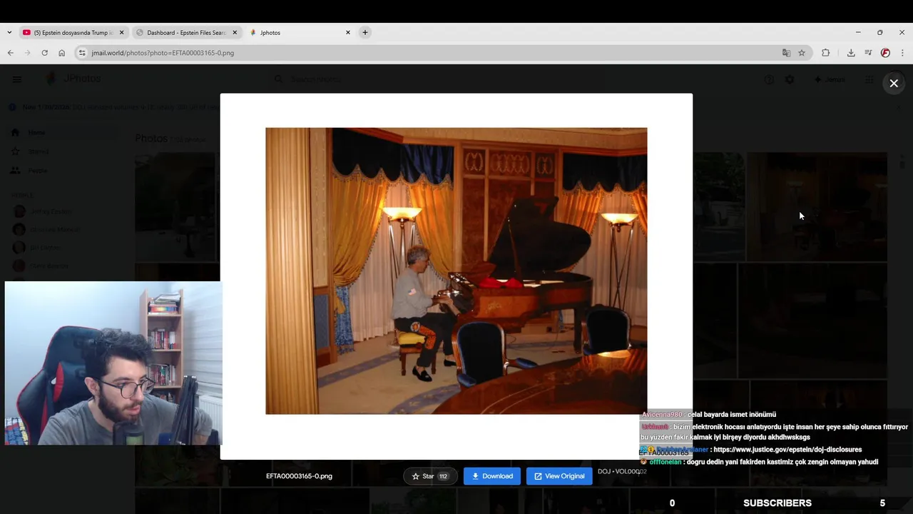Click the enlarged piano room photo
The image size is (913, 514).
(456, 271)
